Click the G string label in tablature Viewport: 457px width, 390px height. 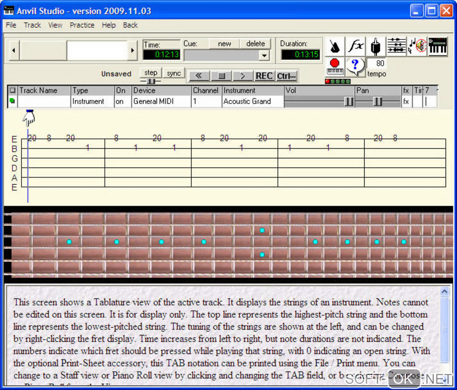coord(14,158)
